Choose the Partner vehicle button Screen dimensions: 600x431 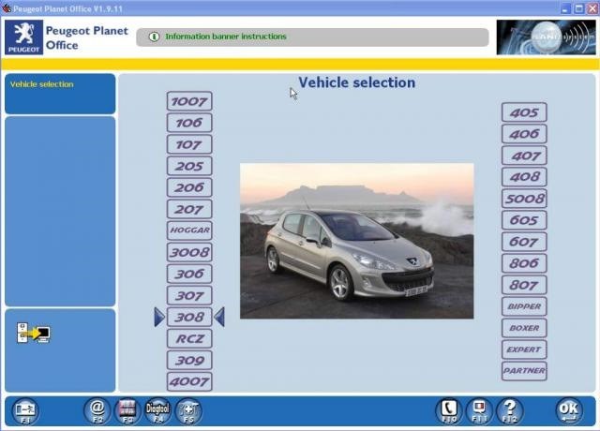pyautogui.click(x=524, y=371)
